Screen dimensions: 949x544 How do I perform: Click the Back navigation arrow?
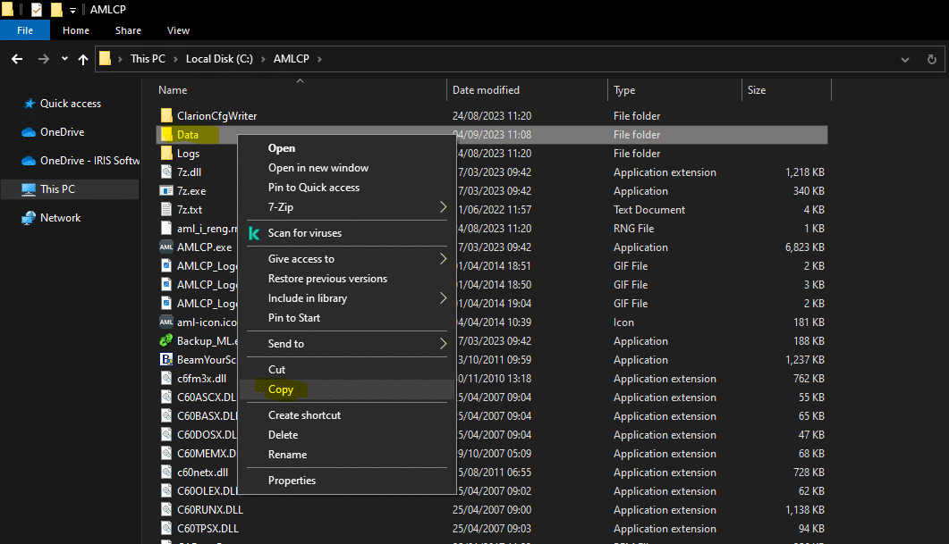pyautogui.click(x=17, y=59)
